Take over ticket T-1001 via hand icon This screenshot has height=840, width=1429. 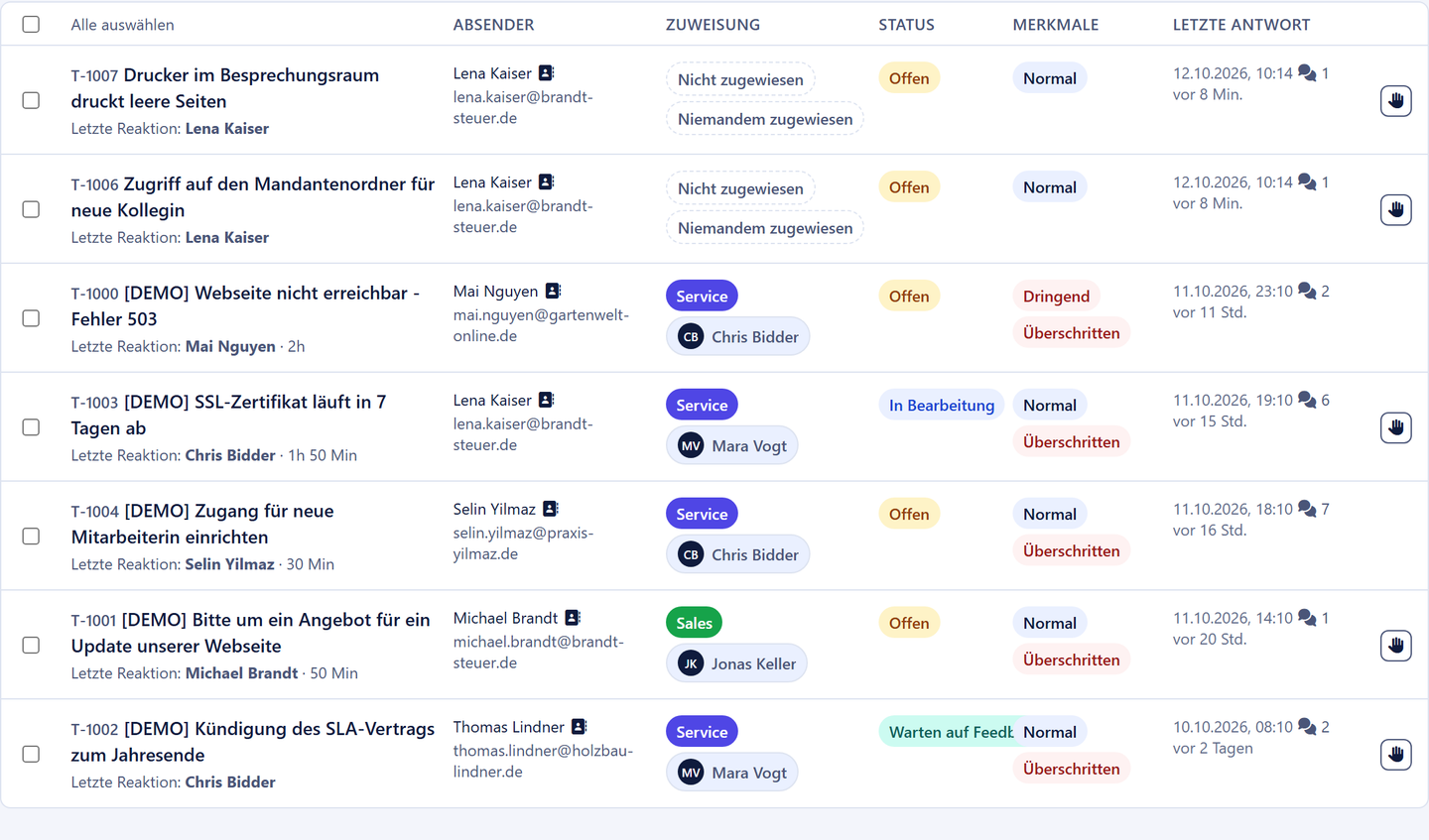1395,646
